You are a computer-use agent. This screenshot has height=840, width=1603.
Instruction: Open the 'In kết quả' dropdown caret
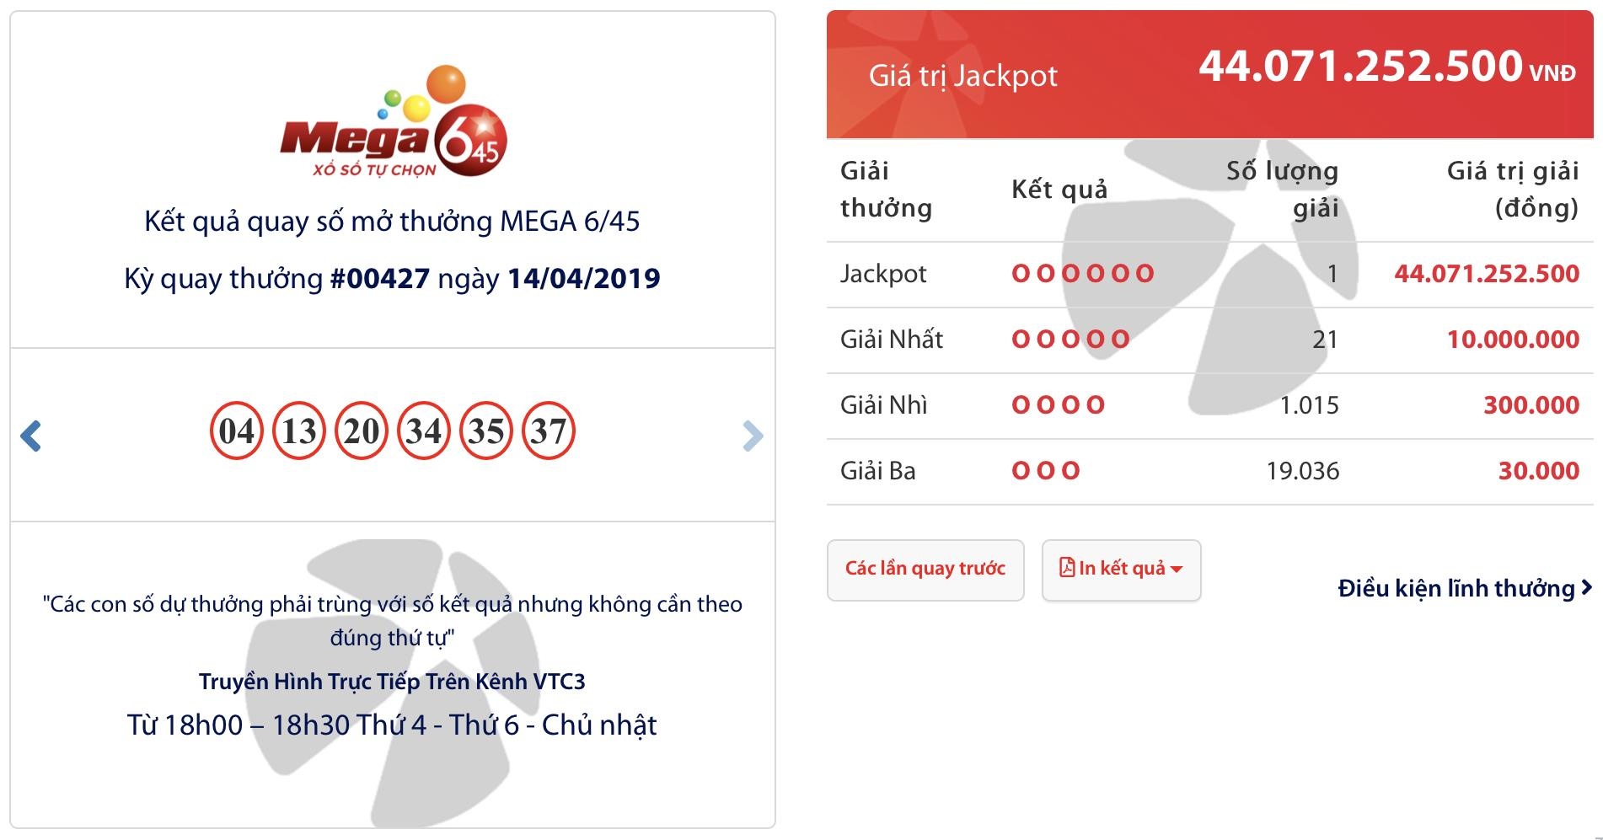tap(1177, 570)
